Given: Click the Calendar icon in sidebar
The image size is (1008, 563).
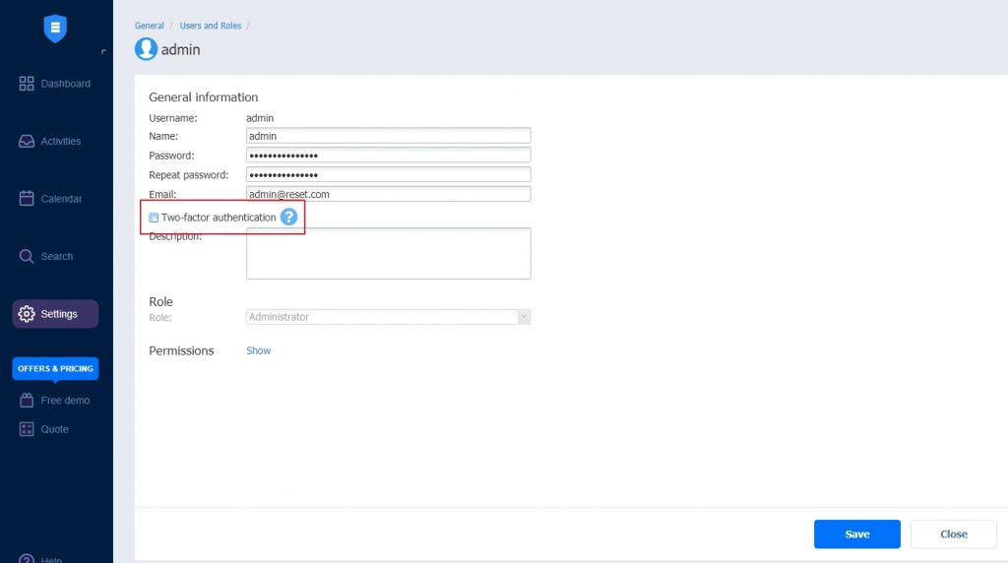Looking at the screenshot, I should [27, 198].
